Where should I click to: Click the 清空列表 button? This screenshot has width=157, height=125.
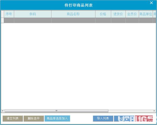(x=13, y=118)
